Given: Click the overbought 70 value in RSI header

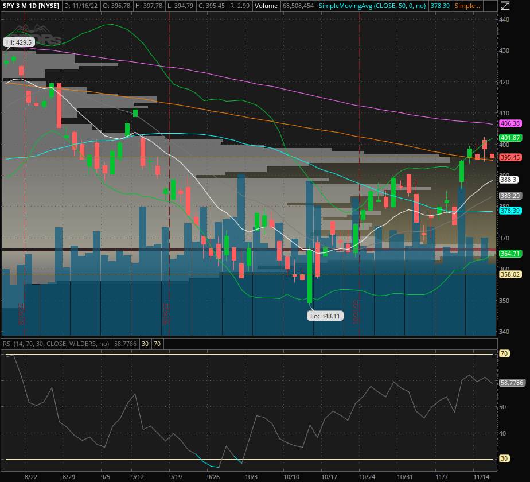Looking at the screenshot, I should tap(157, 344).
